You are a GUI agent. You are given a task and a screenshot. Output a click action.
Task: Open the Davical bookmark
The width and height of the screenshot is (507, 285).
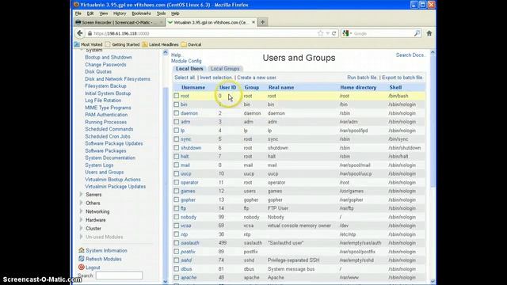(191, 44)
